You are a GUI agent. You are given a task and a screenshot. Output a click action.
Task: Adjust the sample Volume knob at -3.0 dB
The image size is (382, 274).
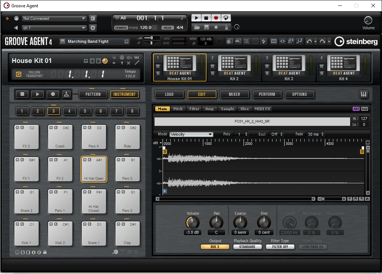[193, 223]
